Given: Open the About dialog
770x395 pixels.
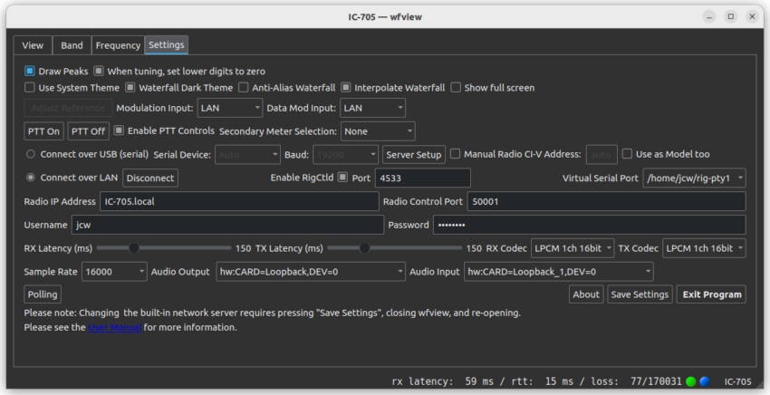Looking at the screenshot, I should (586, 294).
